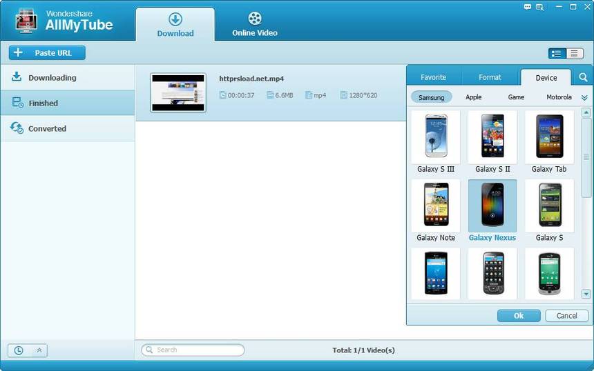Click the title bar icon beside the speech bubble
Viewport: 594px width, 371px height.
(x=540, y=7)
